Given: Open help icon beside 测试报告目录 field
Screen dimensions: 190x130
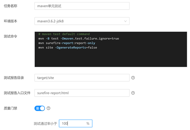Looking at the screenshot, I should 133,78.
